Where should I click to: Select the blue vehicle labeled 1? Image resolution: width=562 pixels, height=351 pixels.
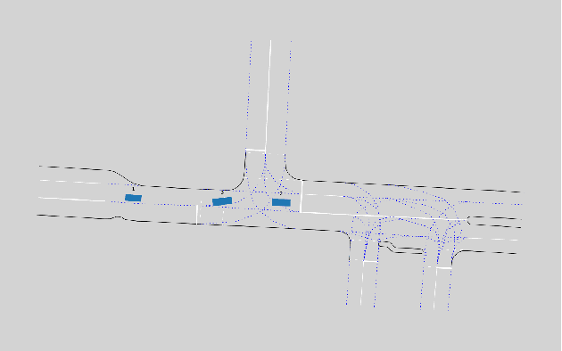pyautogui.click(x=133, y=198)
